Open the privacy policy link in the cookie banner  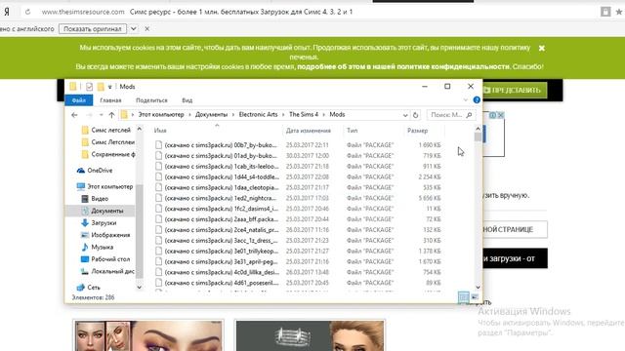click(403, 66)
